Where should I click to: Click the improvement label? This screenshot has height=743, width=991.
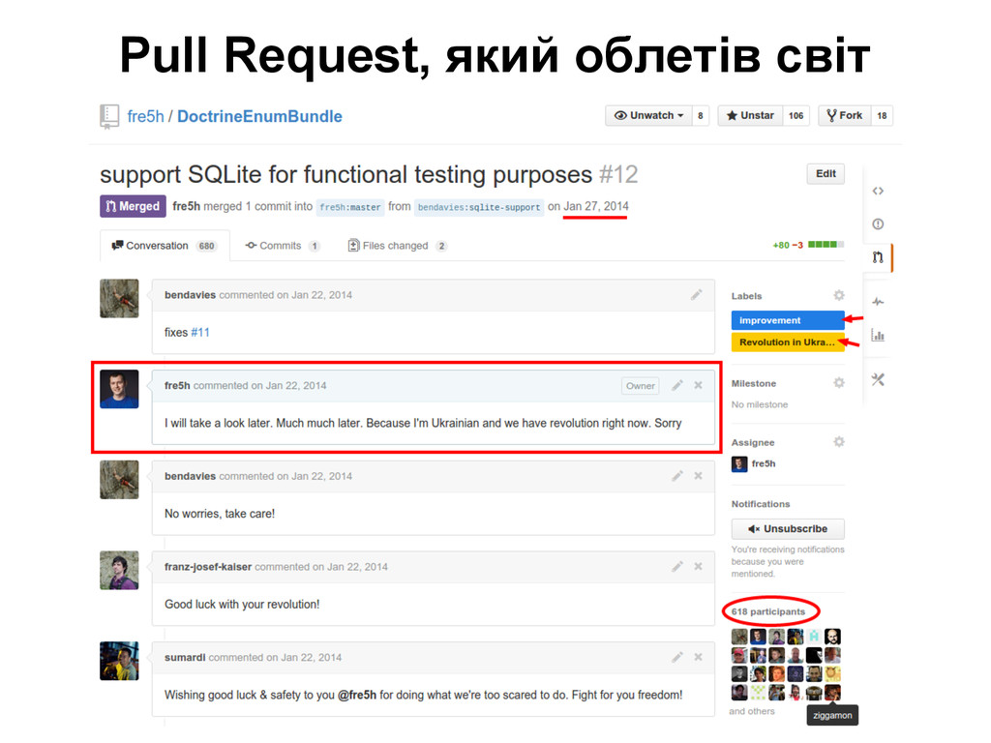[788, 320]
